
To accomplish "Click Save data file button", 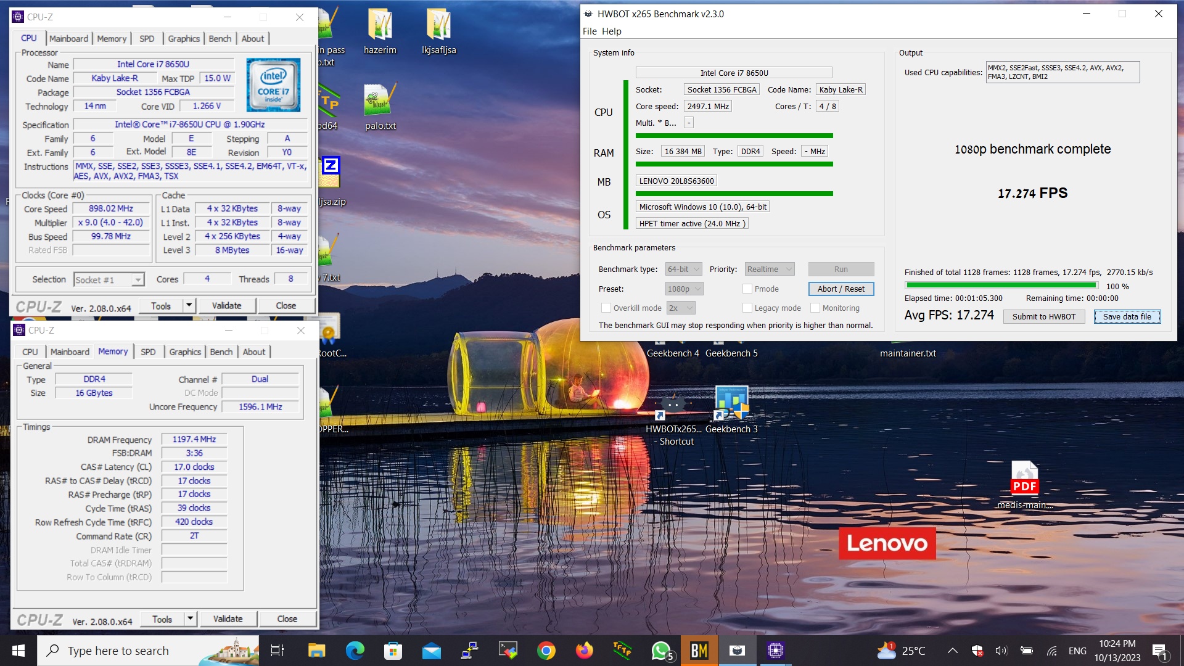I will [x=1127, y=316].
